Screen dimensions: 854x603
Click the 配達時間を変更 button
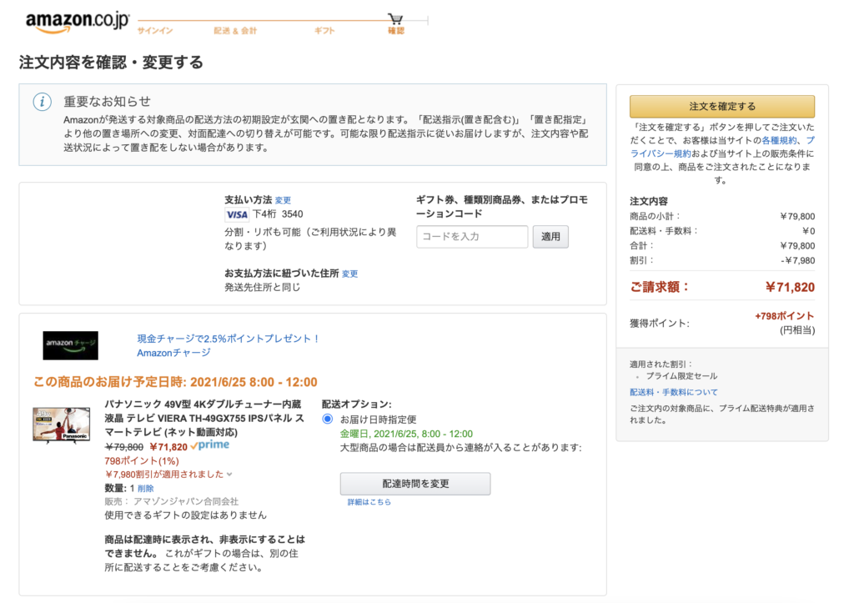[x=415, y=484]
